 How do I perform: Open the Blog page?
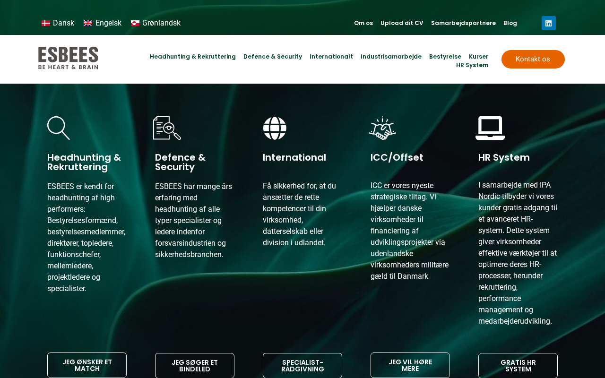[510, 23]
